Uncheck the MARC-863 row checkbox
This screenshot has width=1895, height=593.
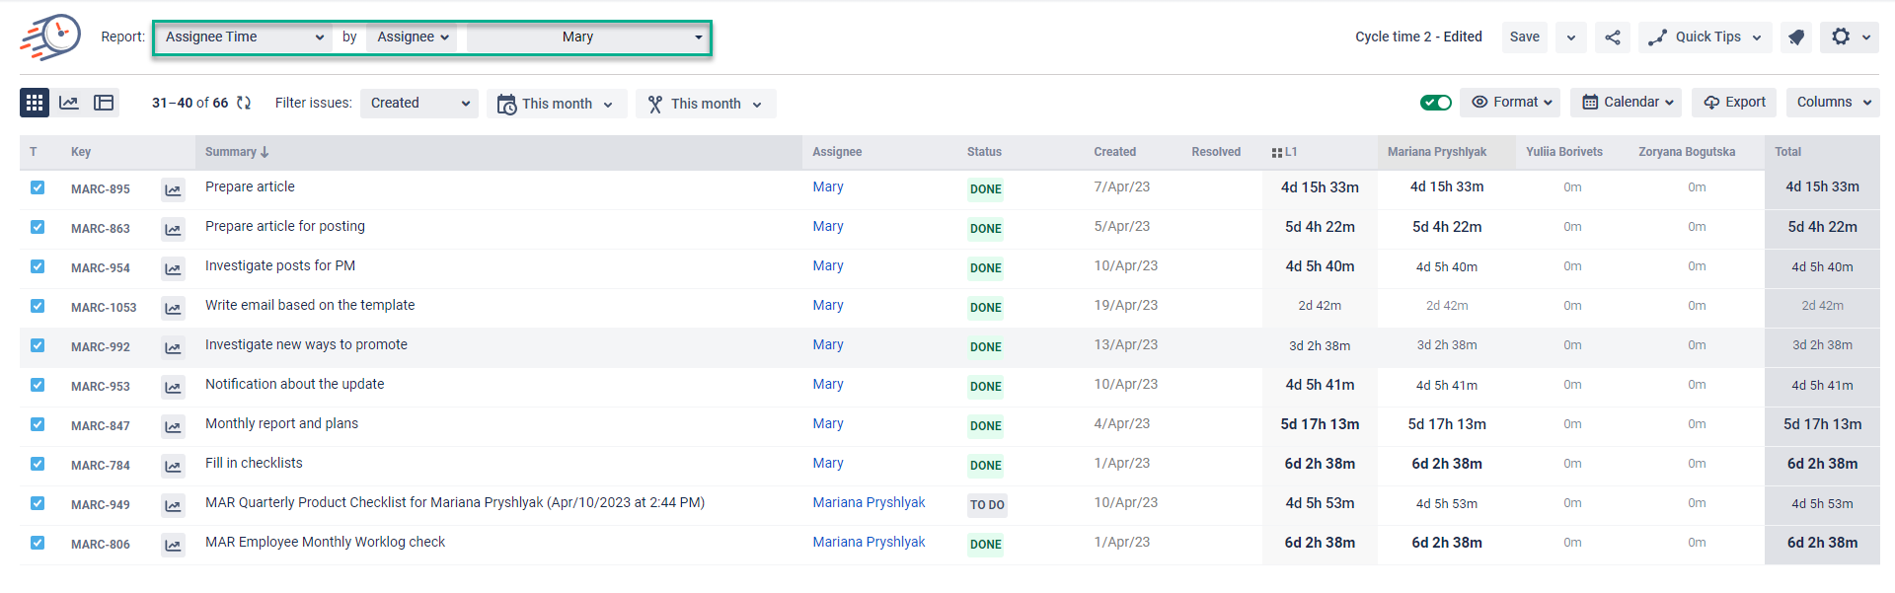(x=38, y=227)
